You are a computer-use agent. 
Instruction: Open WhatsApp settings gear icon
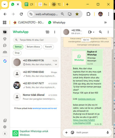click(x=5, y=127)
